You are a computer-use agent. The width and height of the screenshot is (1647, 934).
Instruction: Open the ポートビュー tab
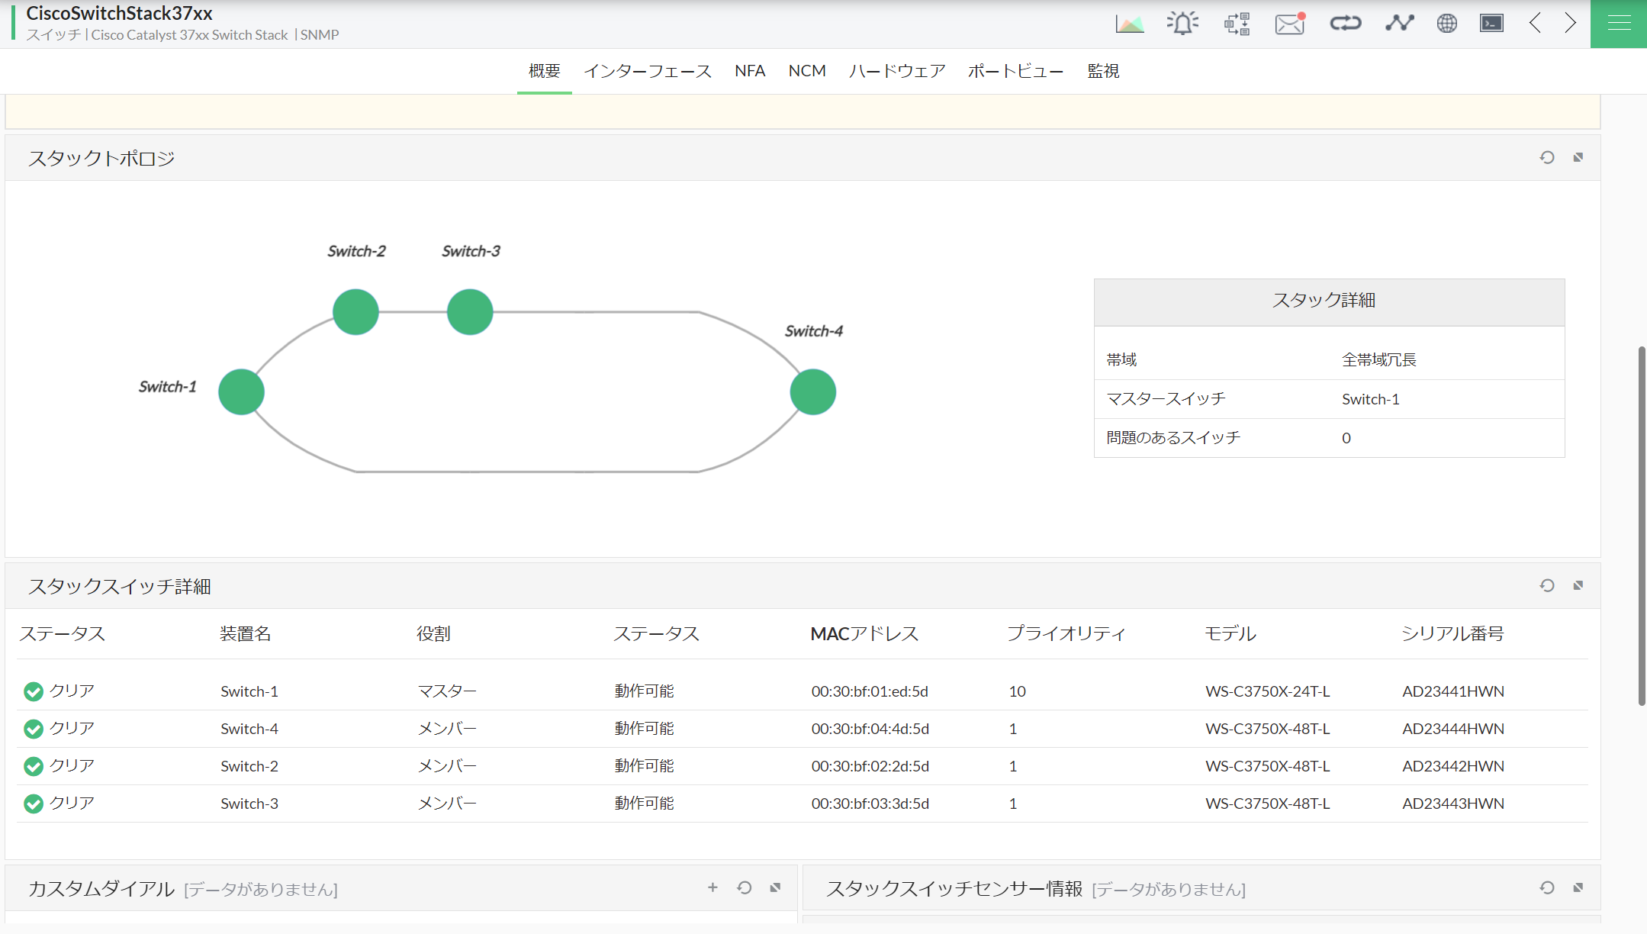point(1015,71)
